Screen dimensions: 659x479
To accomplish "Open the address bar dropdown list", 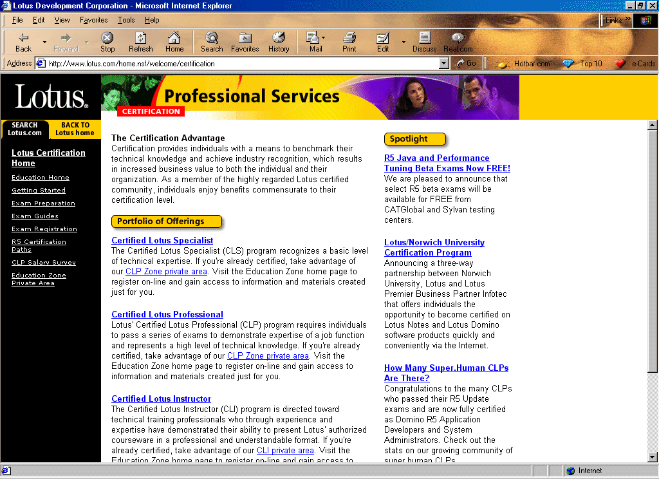I will [x=444, y=64].
